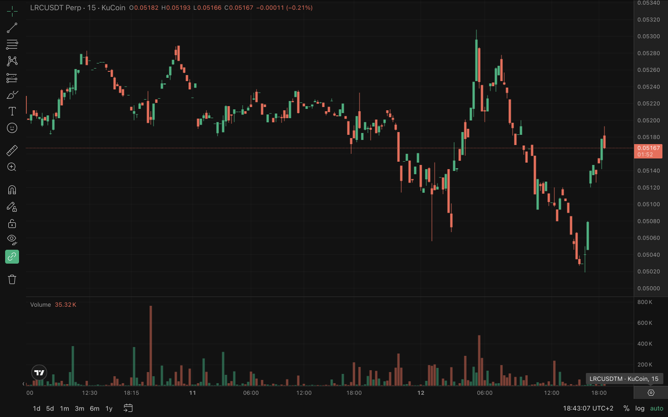The image size is (668, 417).
Task: Select the 5d date range
Action: 50,409
